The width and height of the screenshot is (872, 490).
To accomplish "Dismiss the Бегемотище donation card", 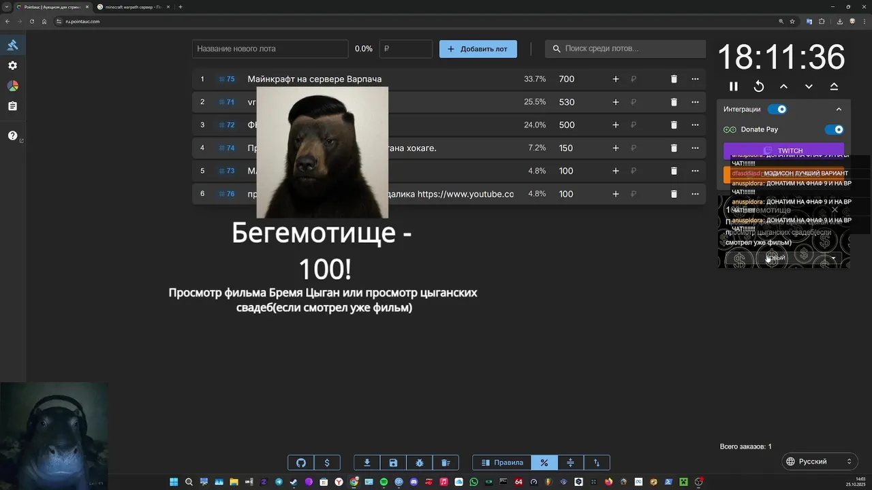I will [x=835, y=210].
